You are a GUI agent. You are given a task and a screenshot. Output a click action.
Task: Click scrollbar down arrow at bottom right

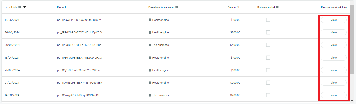(352, 101)
